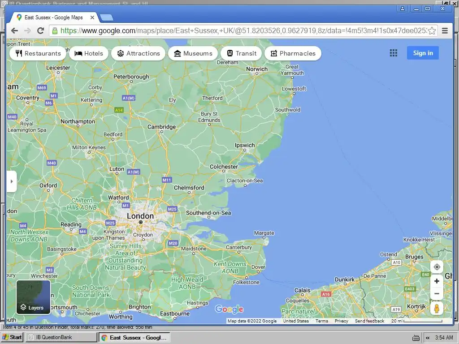
Task: Zoom out with the minus button
Action: 437,293
